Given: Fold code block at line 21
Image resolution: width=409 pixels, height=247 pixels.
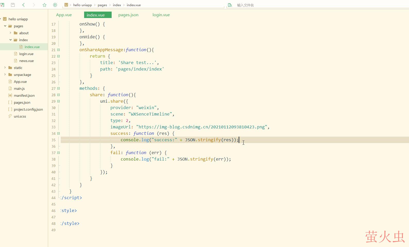Looking at the screenshot, I should [x=59, y=50].
